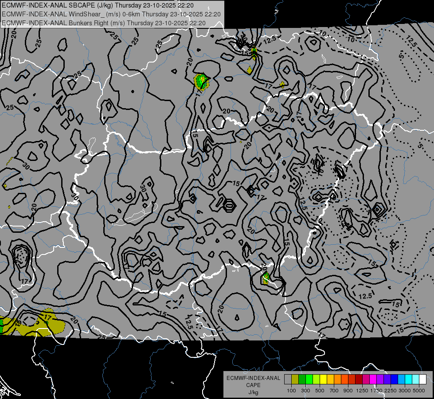Select the pure blue legend swatch
This screenshot has height=399, width=434.
394,379
